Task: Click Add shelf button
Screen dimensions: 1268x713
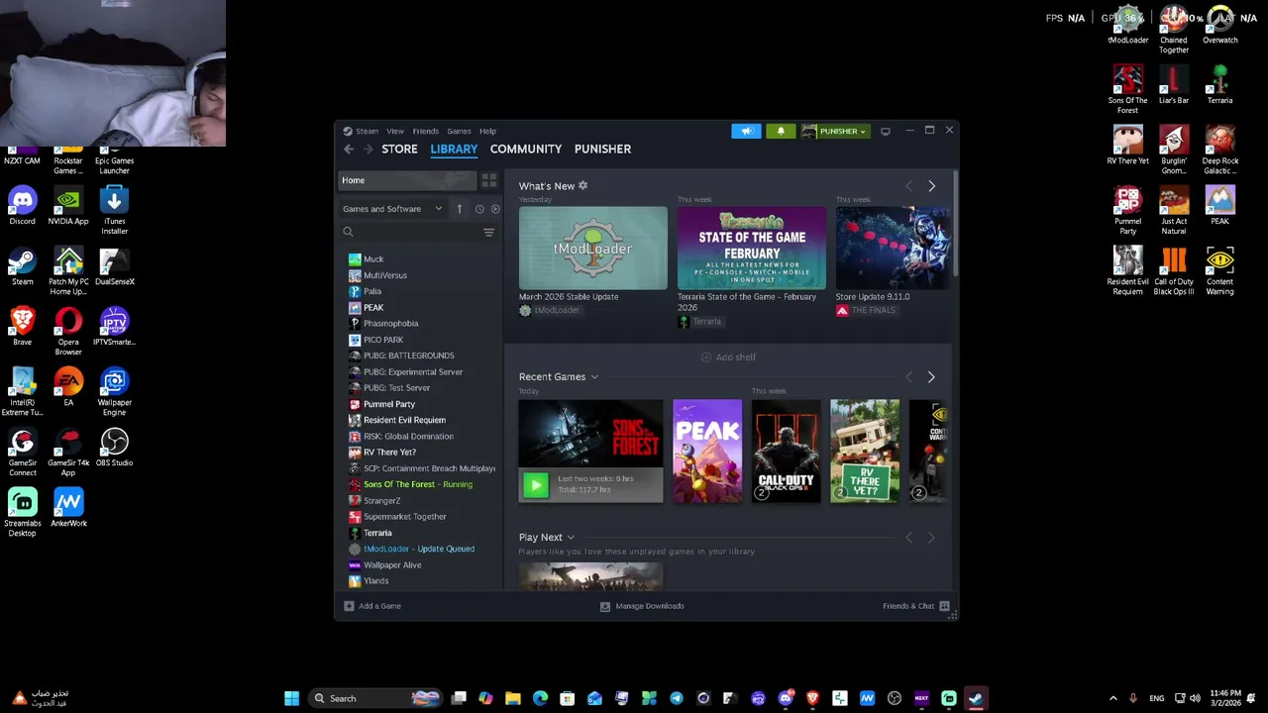Action: tap(728, 357)
